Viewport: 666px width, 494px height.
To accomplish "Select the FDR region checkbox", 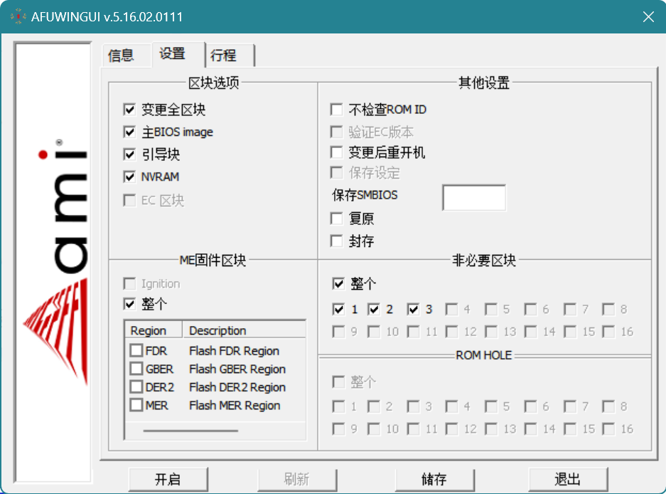I will point(136,350).
